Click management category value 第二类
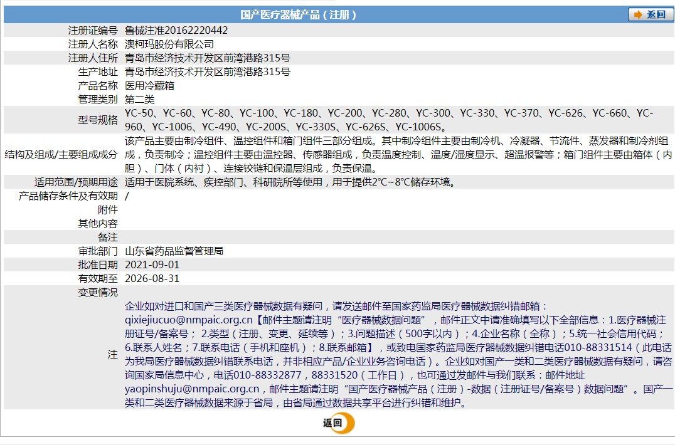 pos(139,99)
